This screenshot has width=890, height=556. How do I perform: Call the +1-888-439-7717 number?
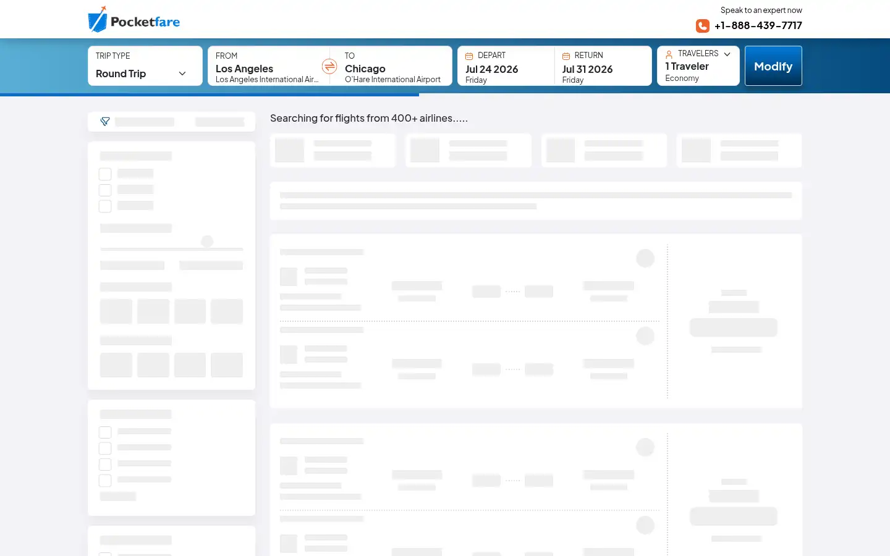pos(758,26)
